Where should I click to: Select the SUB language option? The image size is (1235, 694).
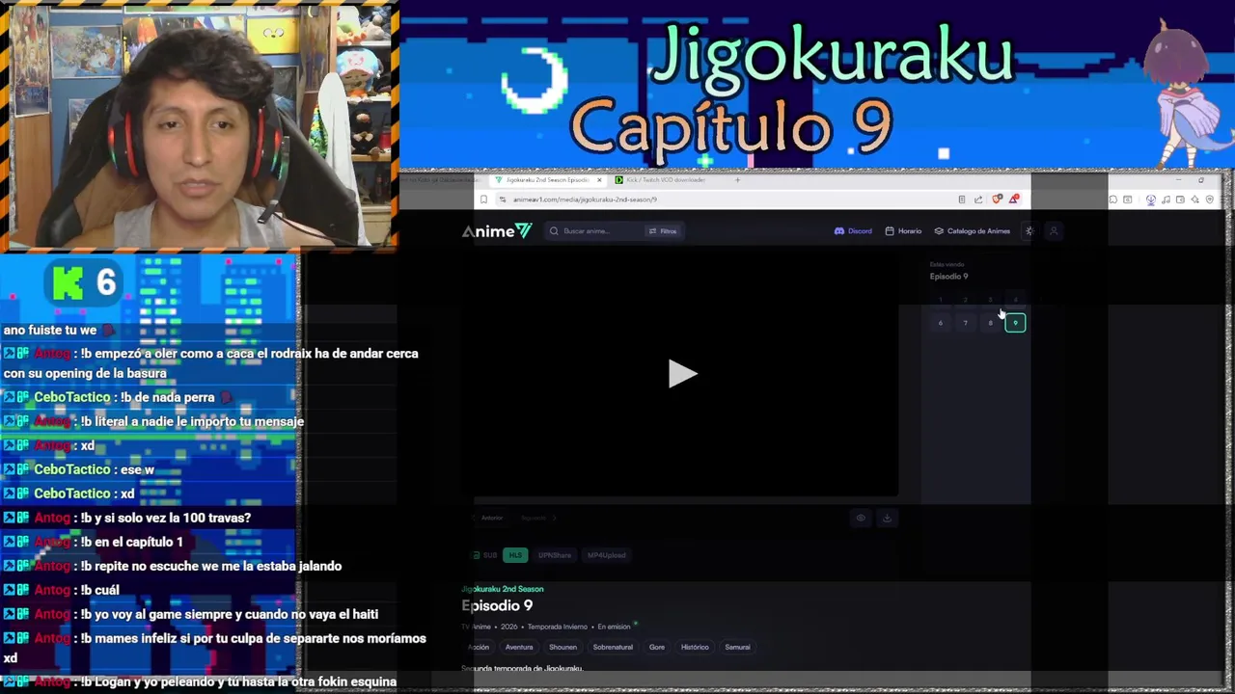(x=485, y=555)
